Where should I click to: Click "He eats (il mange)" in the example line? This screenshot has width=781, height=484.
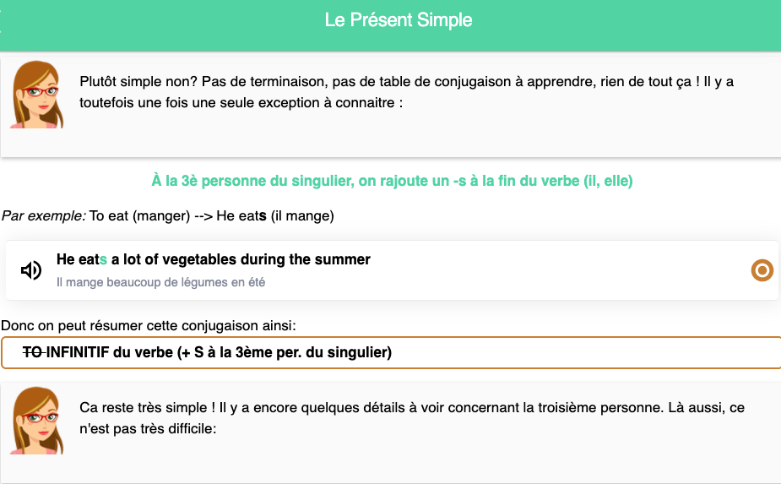[275, 216]
